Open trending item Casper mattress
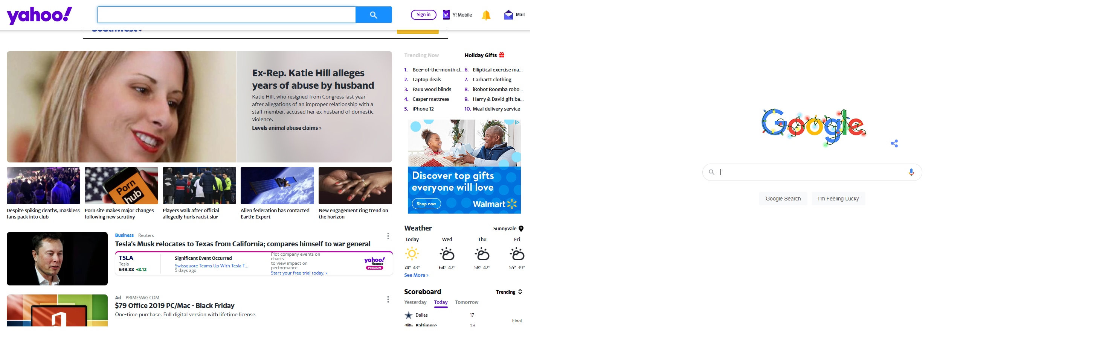Image resolution: width=1111 pixels, height=355 pixels. (430, 100)
